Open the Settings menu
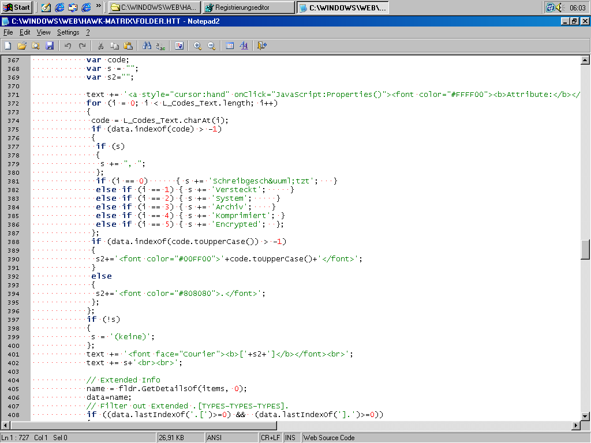Viewport: 591px width, 443px height. click(x=68, y=32)
